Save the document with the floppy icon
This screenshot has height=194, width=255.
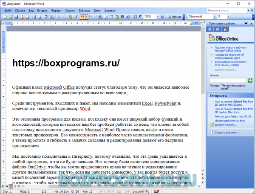click(16, 17)
